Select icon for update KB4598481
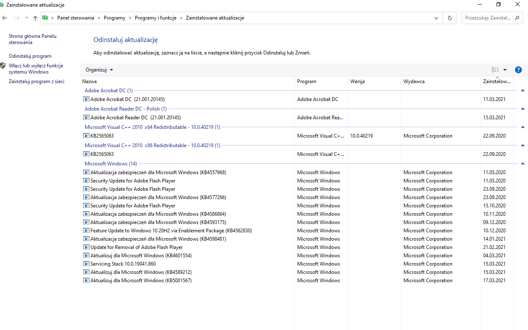The image size is (528, 330). [86, 239]
